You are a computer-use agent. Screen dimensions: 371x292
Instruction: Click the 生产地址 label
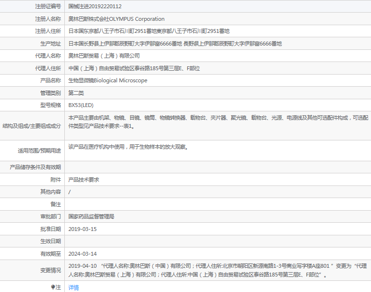pos(51,44)
